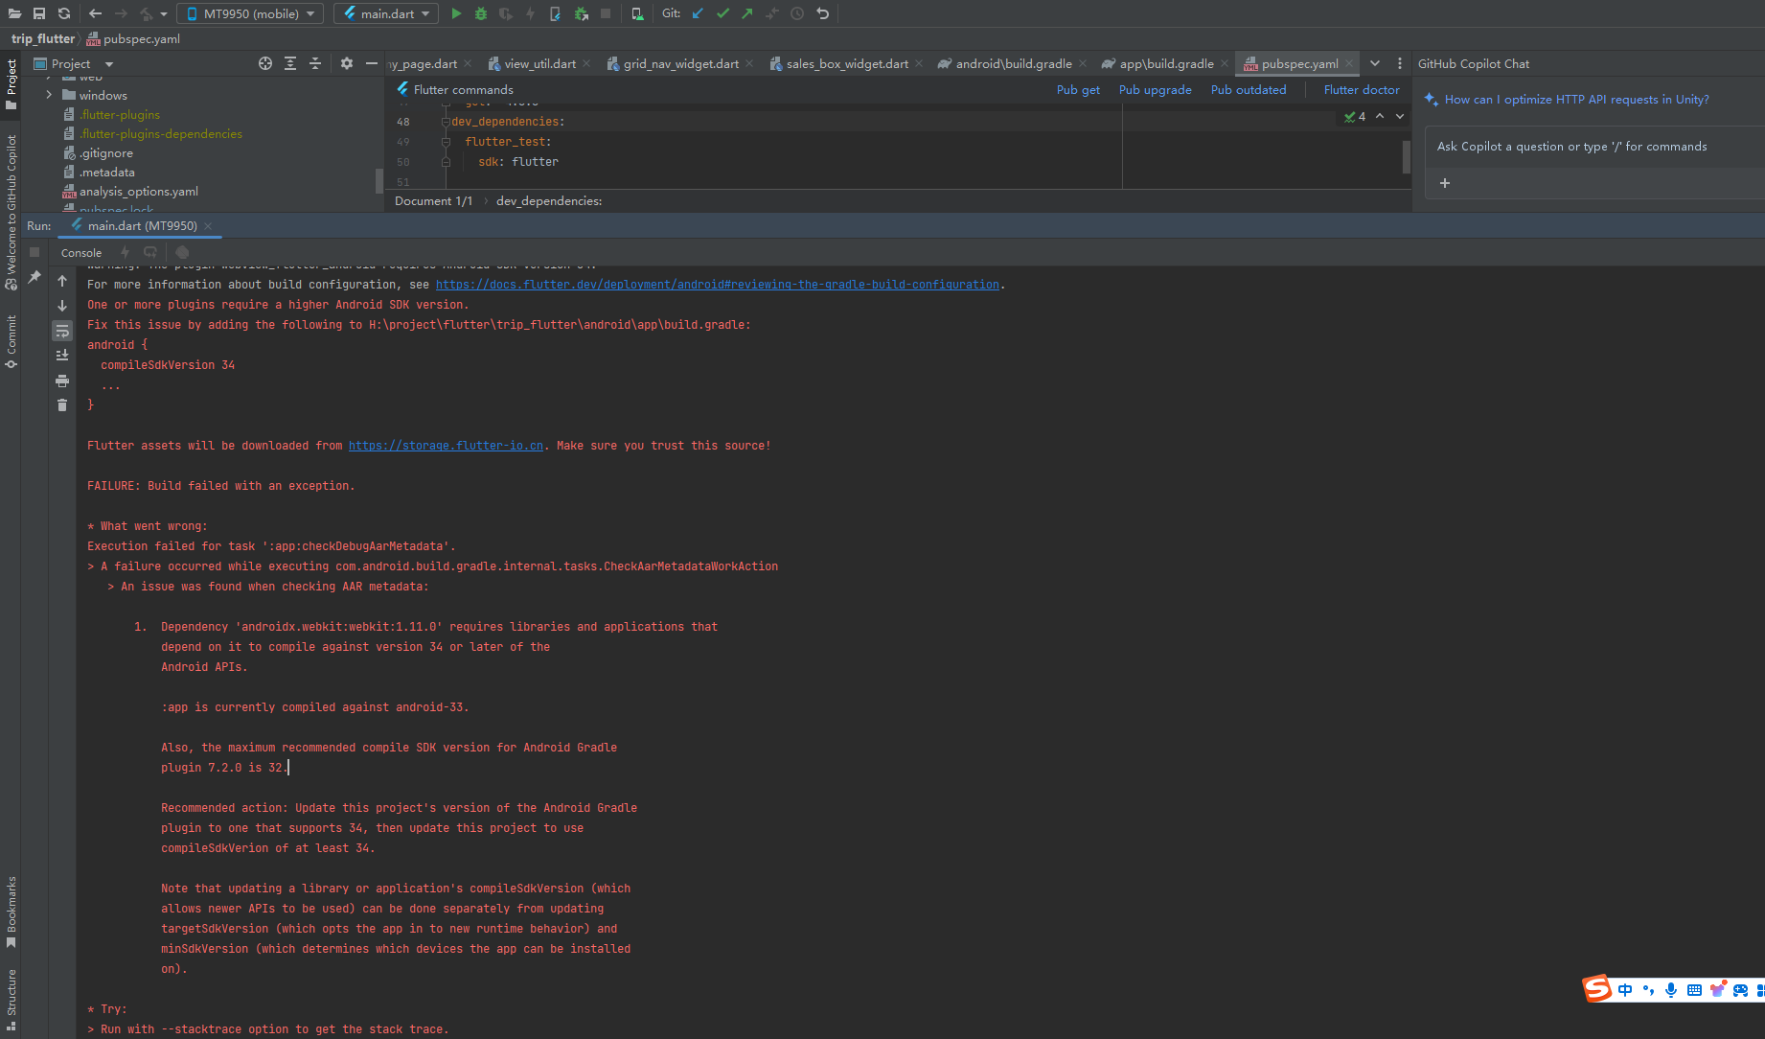Click Select Opened File crosshair icon

265,63
